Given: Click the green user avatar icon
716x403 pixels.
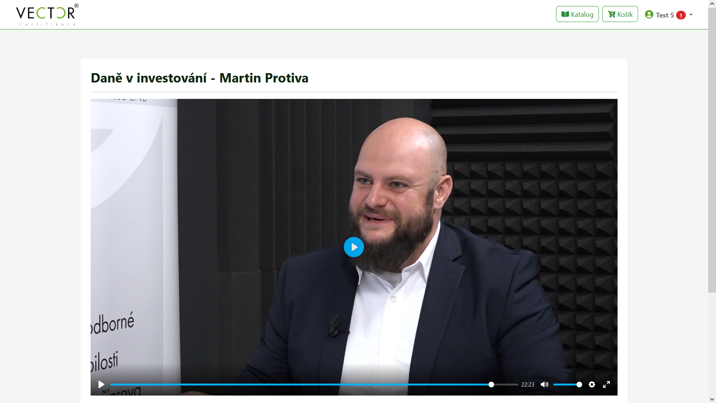Looking at the screenshot, I should click(x=649, y=14).
